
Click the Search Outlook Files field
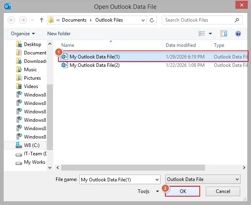202,20
